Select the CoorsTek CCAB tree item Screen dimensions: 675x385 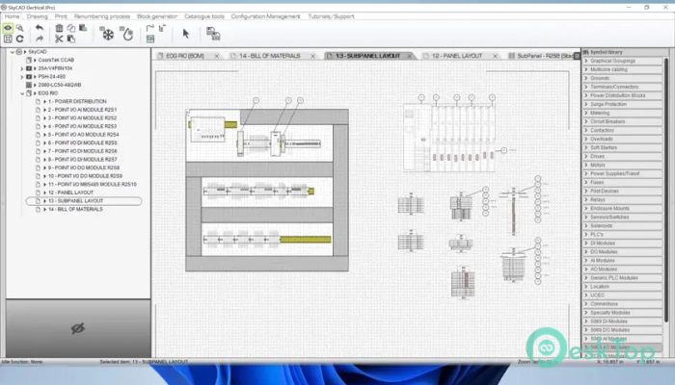pos(56,60)
